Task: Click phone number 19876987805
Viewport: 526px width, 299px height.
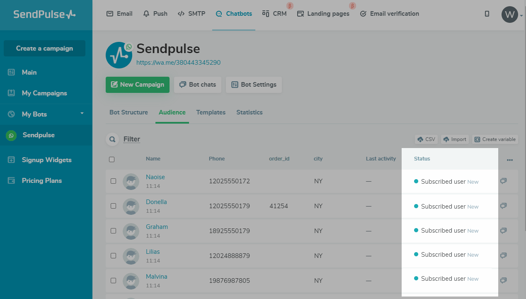Action: click(229, 281)
